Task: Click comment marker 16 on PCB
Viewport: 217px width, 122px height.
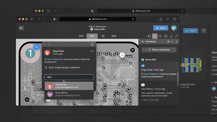Action: 36,47
